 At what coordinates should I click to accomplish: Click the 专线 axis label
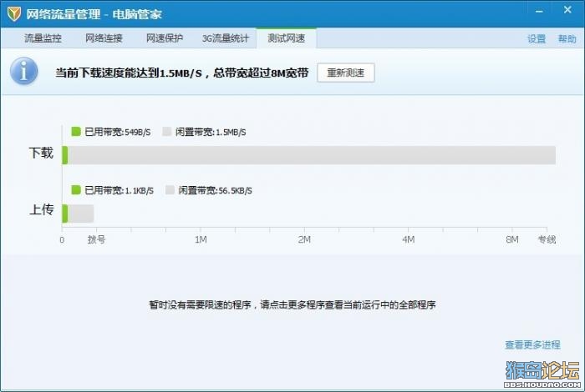point(547,239)
